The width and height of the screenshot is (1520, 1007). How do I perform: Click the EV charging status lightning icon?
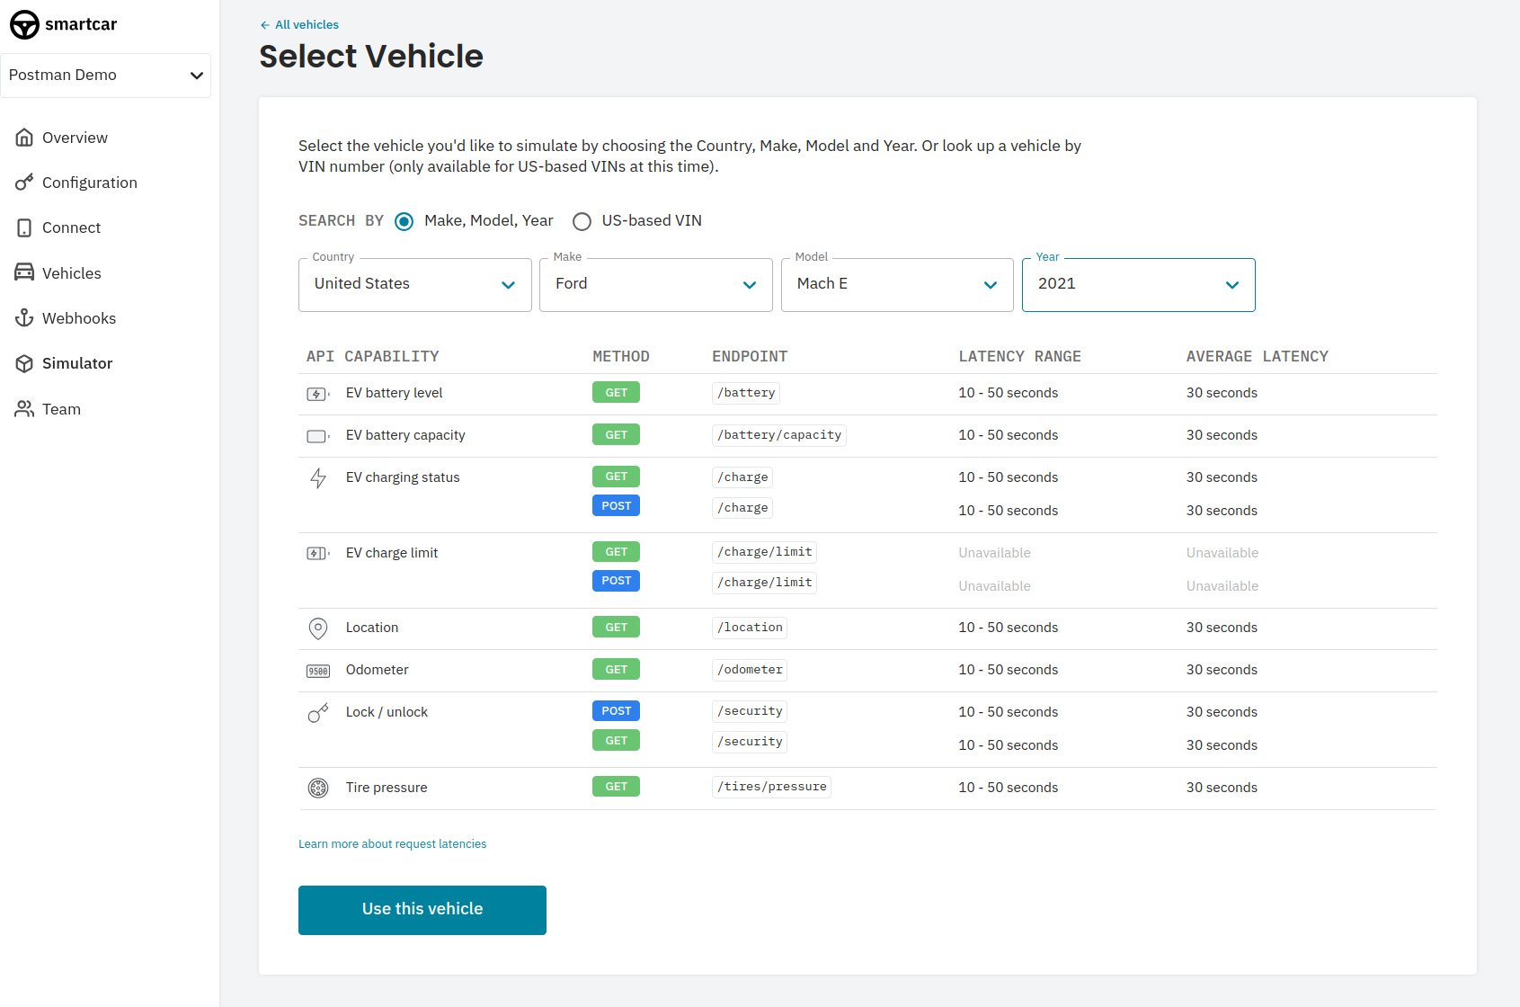click(x=318, y=478)
